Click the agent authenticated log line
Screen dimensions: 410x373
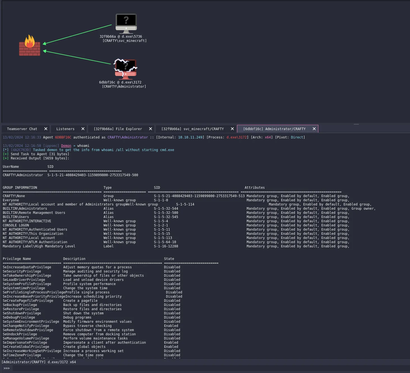(x=154, y=137)
